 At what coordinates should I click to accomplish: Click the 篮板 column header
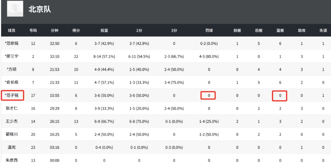pos(280,31)
